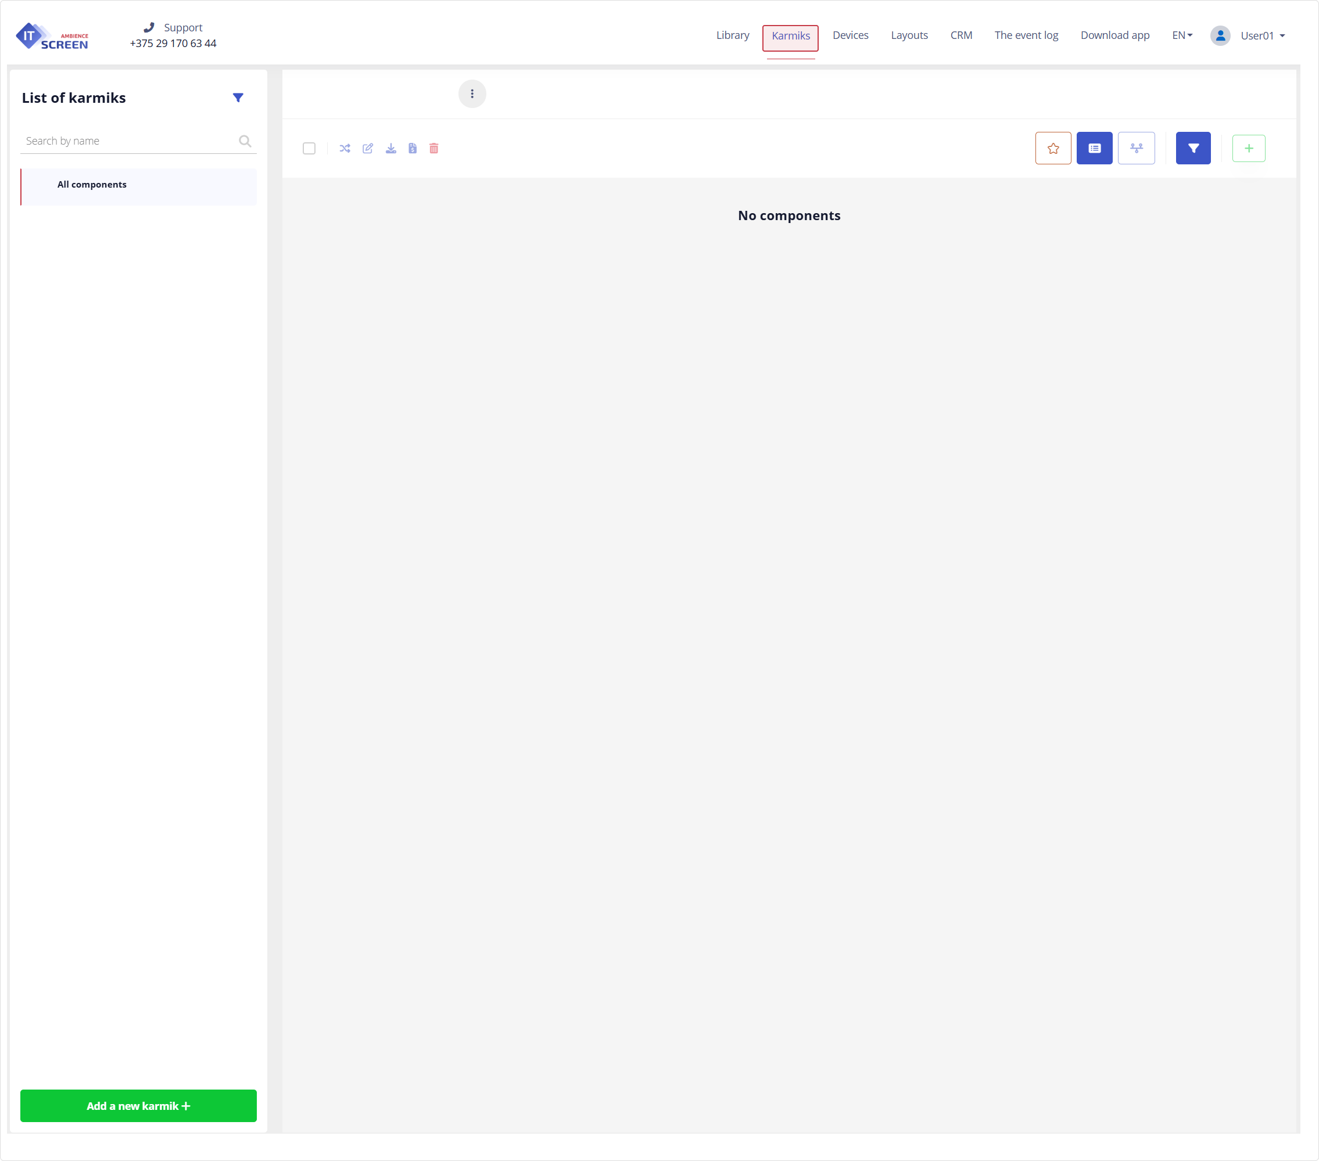
Task: Click the green plus add component button
Action: (1249, 148)
